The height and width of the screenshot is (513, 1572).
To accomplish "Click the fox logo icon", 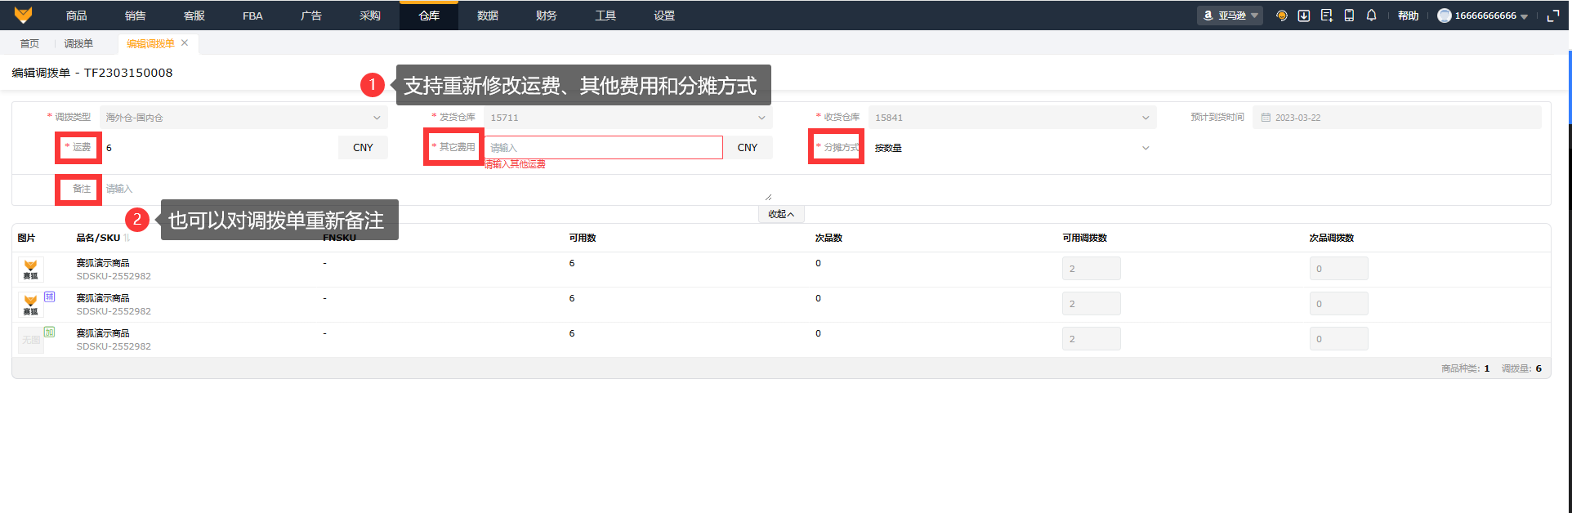I will click(x=23, y=15).
